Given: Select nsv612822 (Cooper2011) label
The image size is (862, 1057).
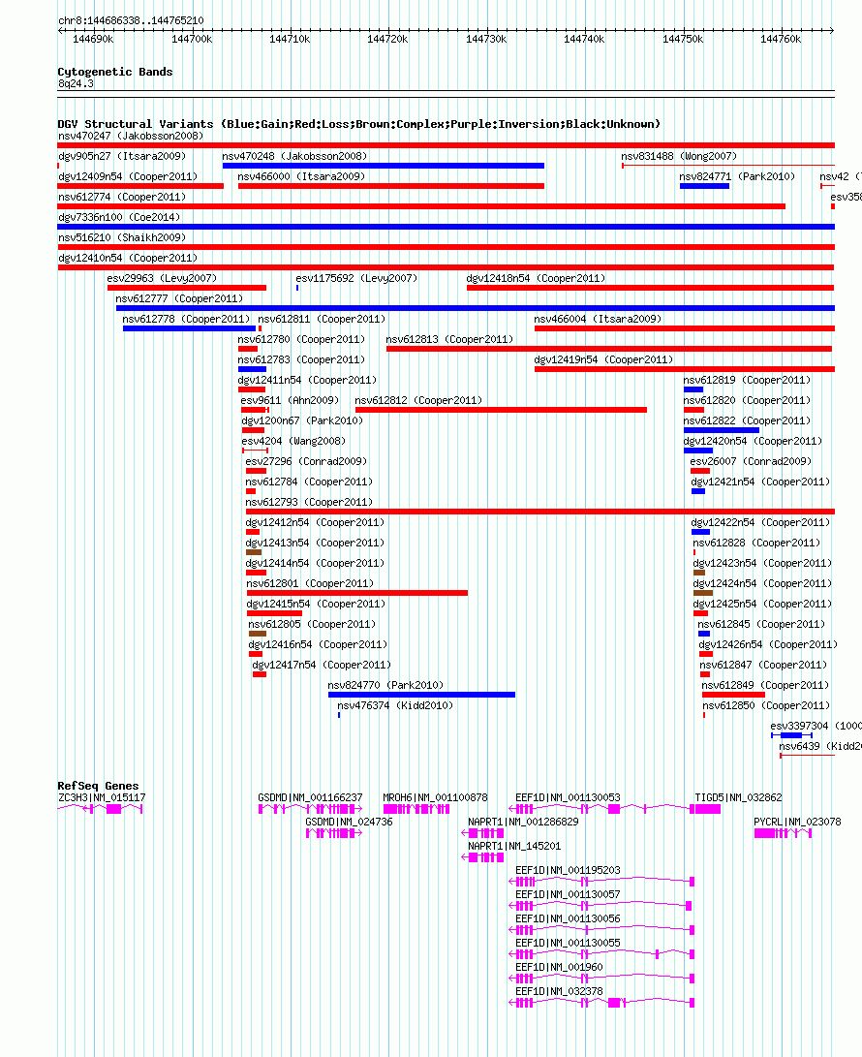Looking at the screenshot, I should (x=747, y=420).
